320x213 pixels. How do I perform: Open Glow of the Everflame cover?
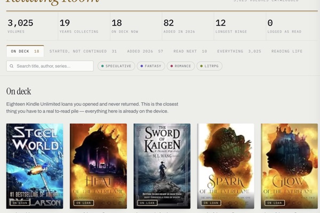(289, 166)
